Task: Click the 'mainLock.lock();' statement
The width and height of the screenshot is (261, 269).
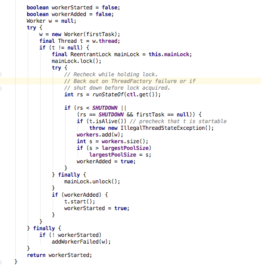Action: pyautogui.click(x=77, y=61)
